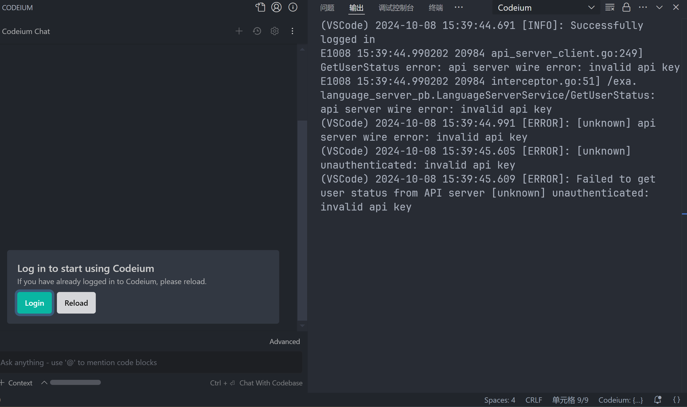Toggle the output scroll lock icon
This screenshot has height=407, width=687.
point(626,7)
